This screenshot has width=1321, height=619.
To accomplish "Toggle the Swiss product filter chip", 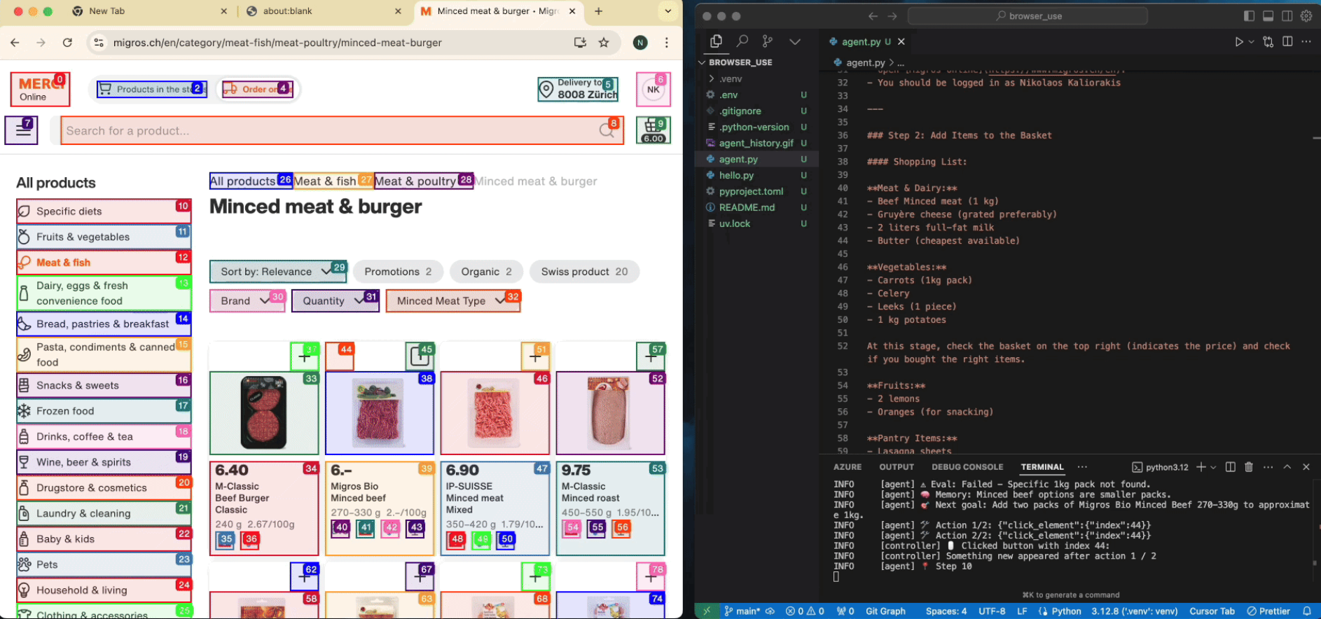I will (x=584, y=272).
